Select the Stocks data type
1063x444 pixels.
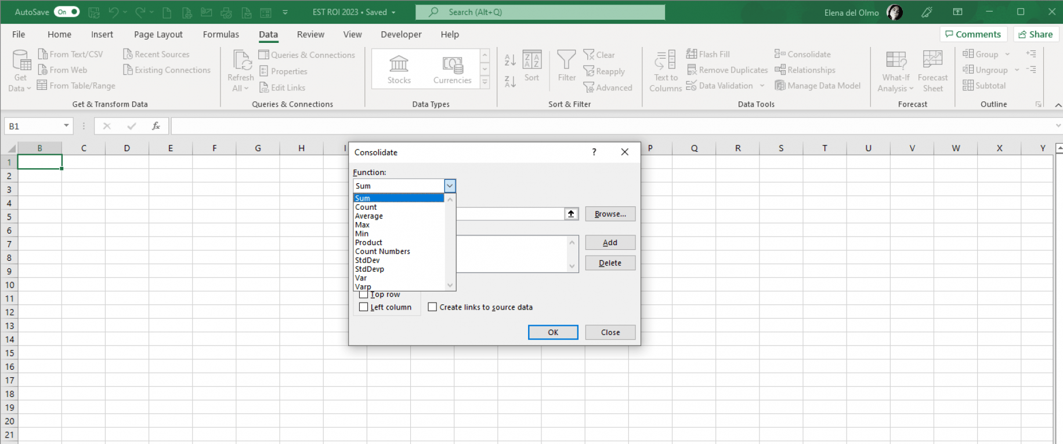point(399,70)
